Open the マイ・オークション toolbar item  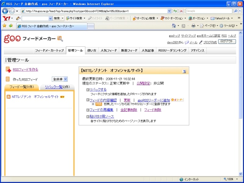[x=173, y=18]
